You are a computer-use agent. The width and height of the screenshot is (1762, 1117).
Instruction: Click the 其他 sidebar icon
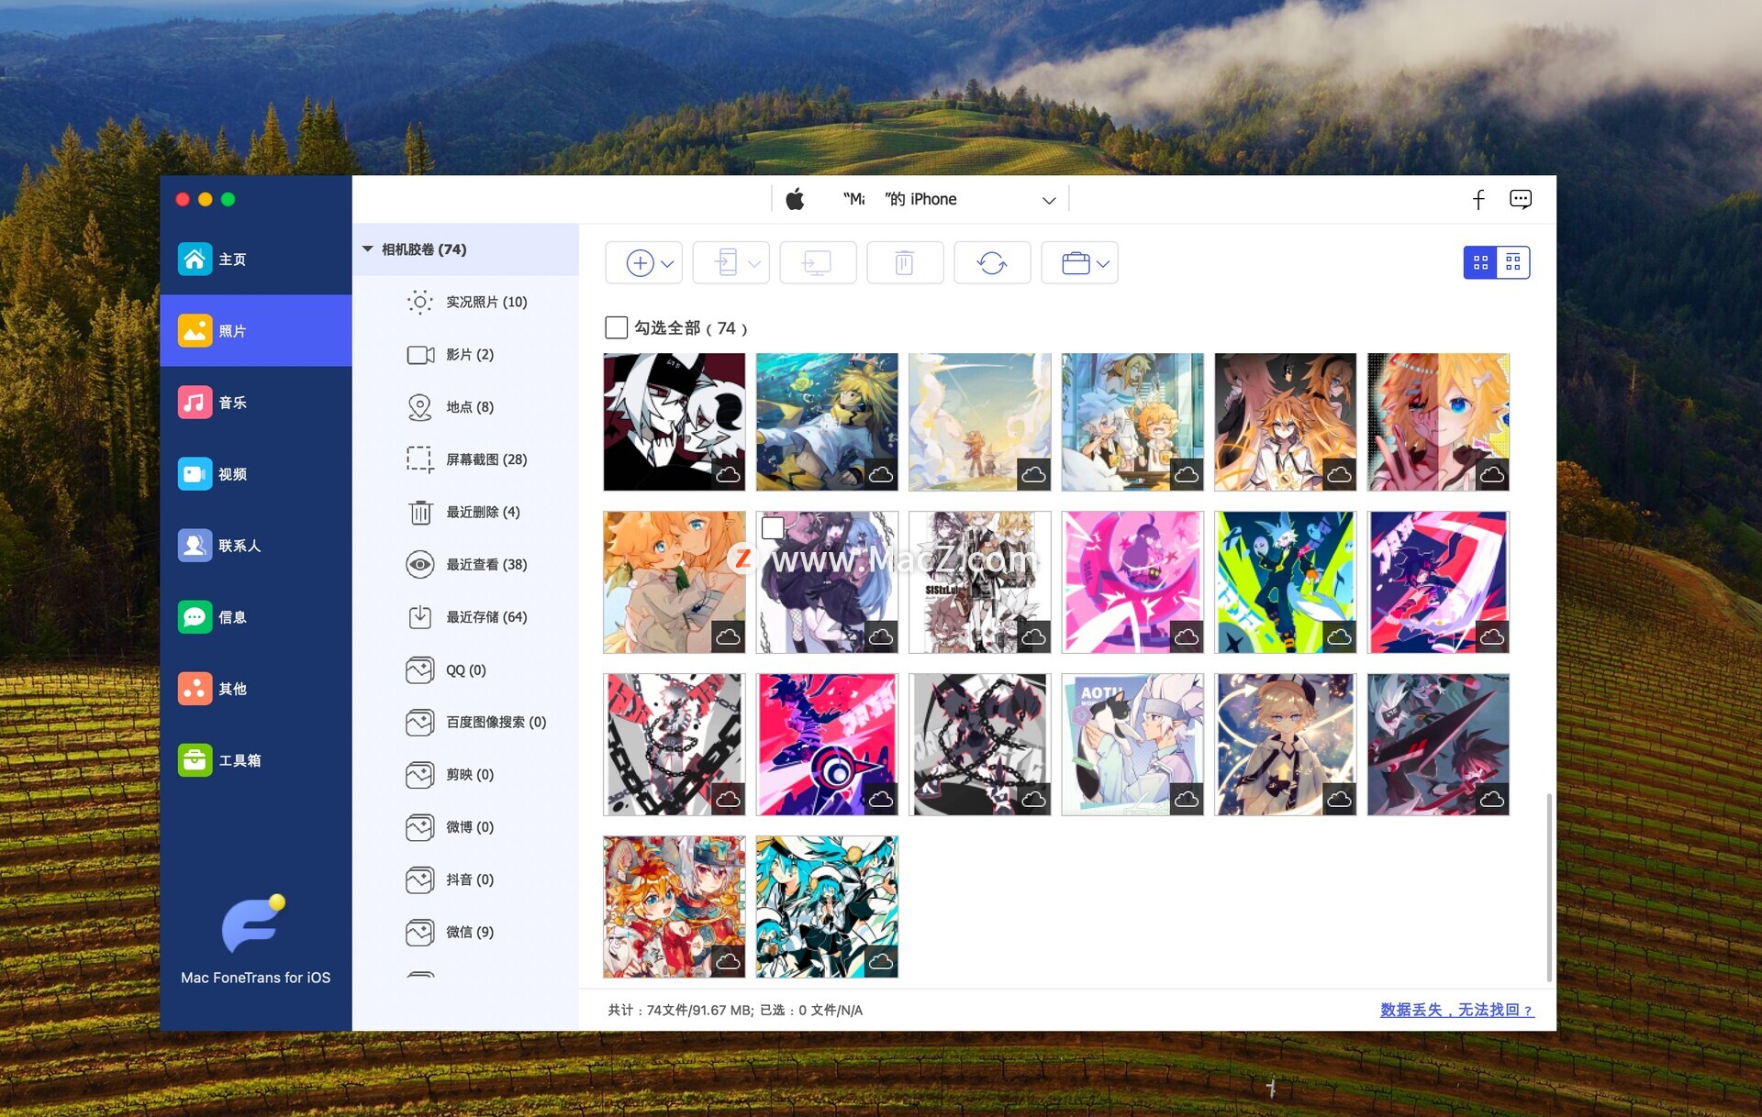(195, 689)
